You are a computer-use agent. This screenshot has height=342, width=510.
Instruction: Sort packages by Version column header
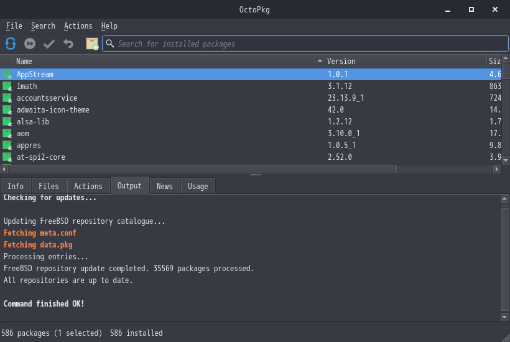coord(404,61)
